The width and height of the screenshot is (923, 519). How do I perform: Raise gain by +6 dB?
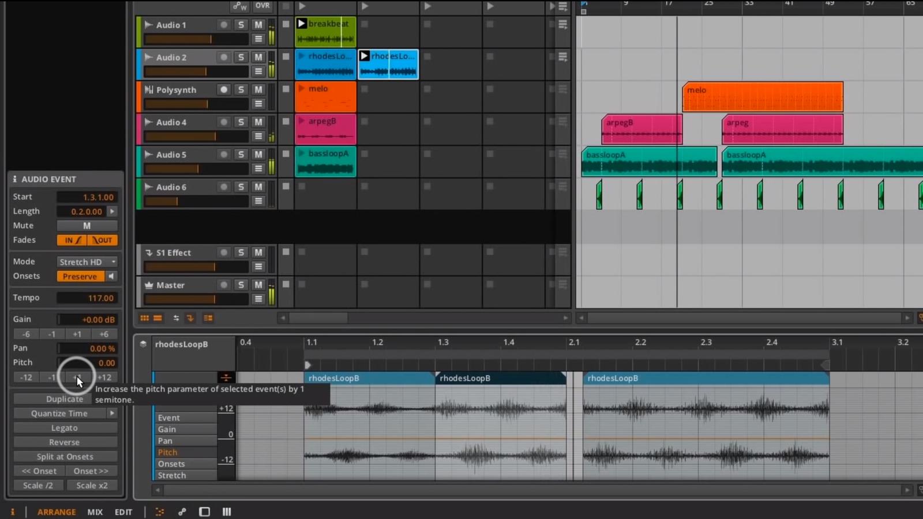click(104, 334)
